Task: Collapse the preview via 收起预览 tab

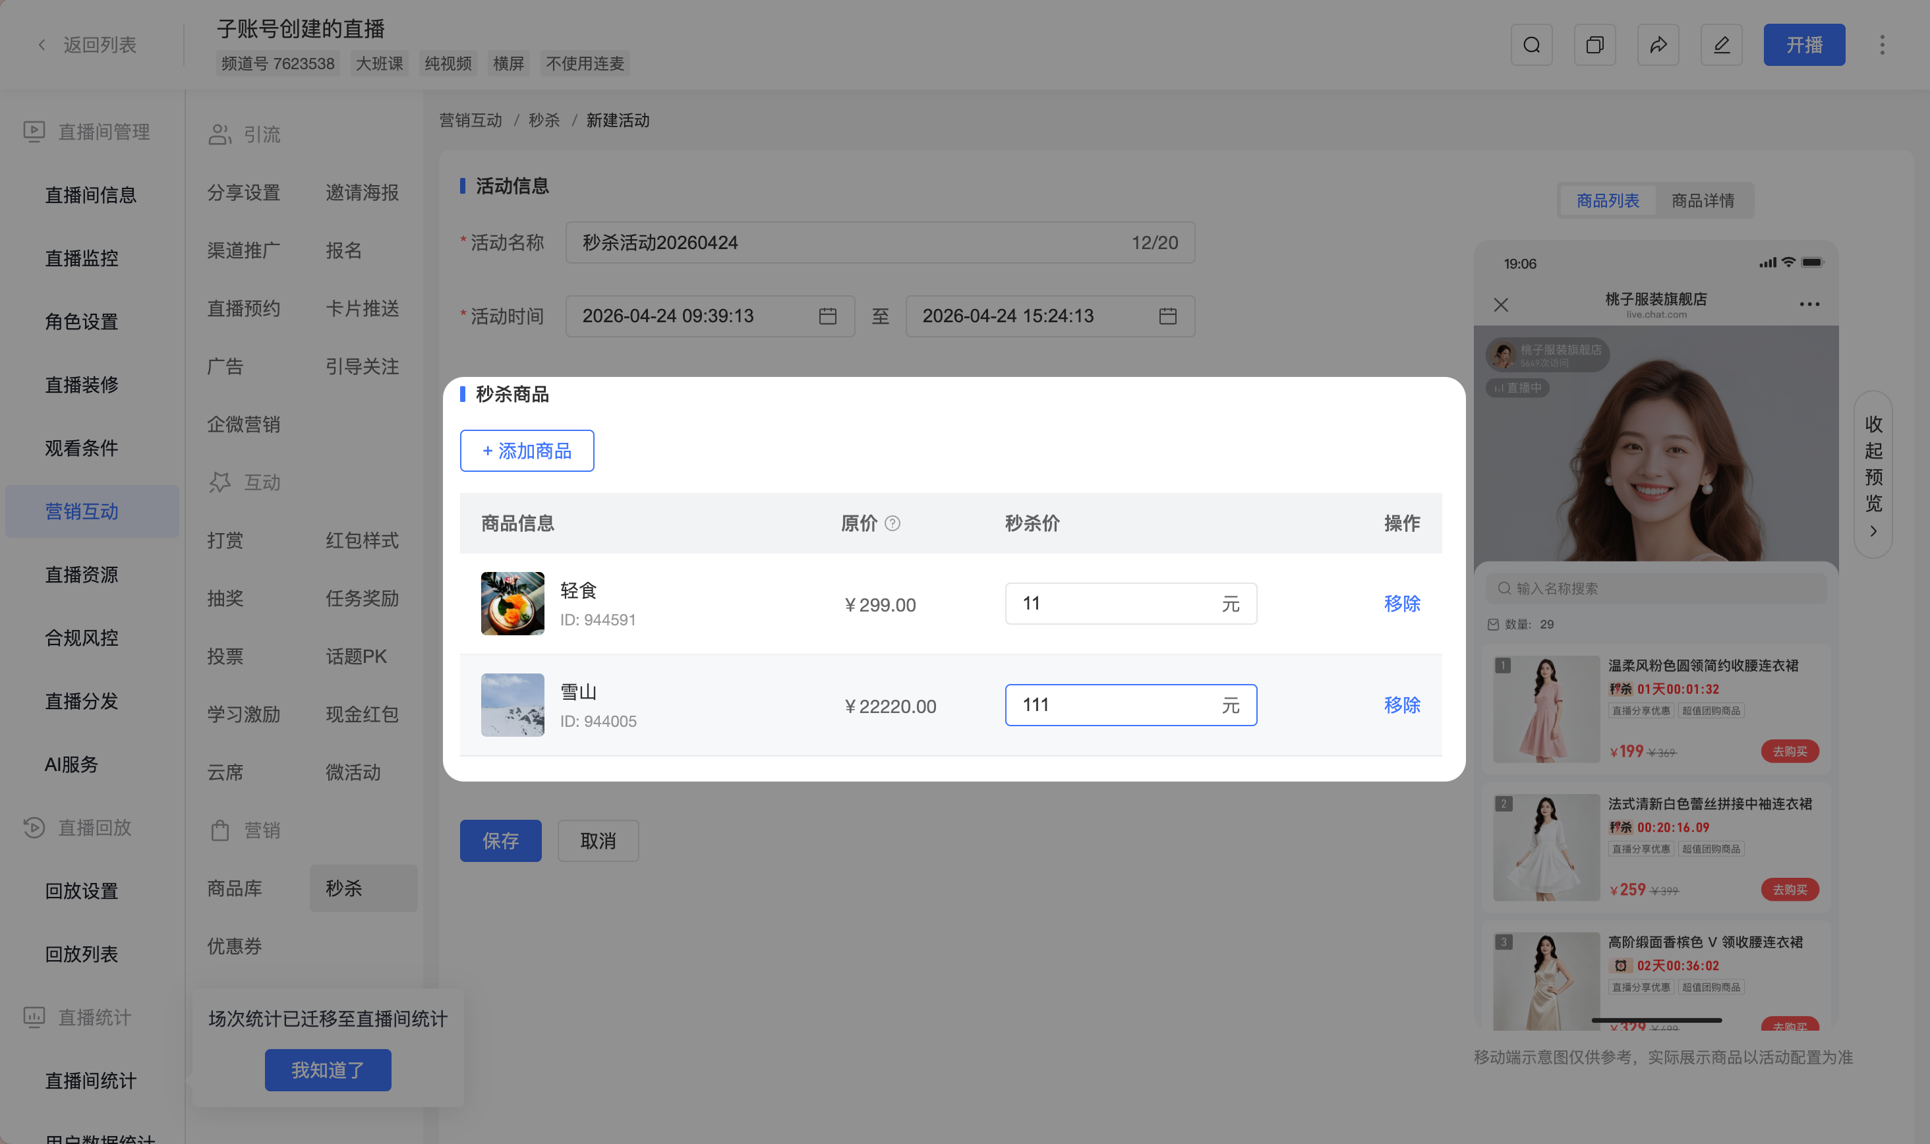Action: tap(1873, 475)
